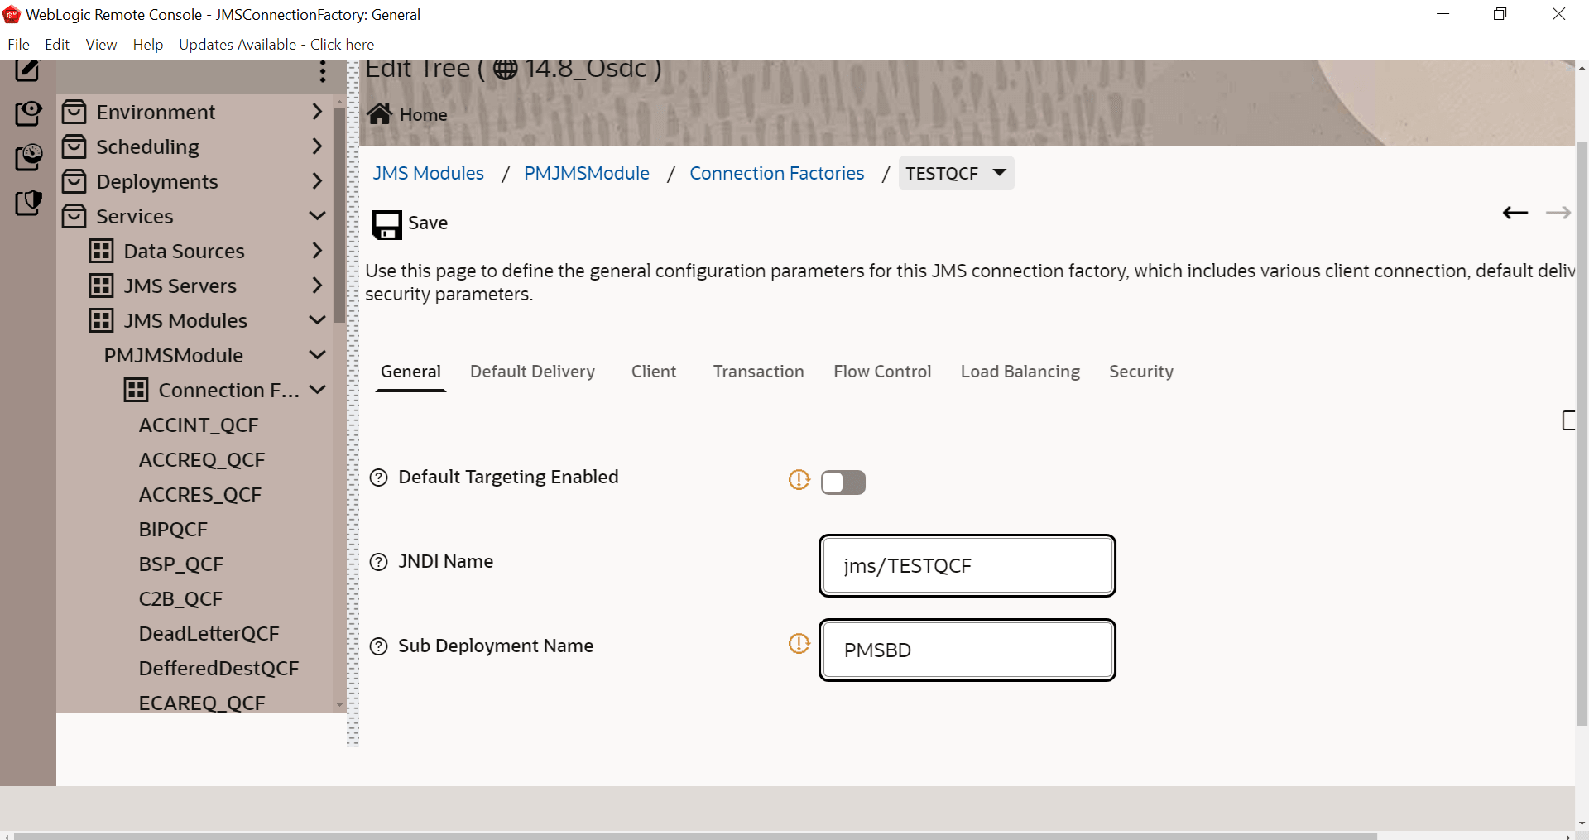
Task: Select DeadLetterQCF in the tree
Action: point(209,633)
